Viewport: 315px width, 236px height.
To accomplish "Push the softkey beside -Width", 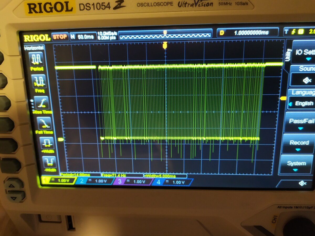I will click(10, 165).
